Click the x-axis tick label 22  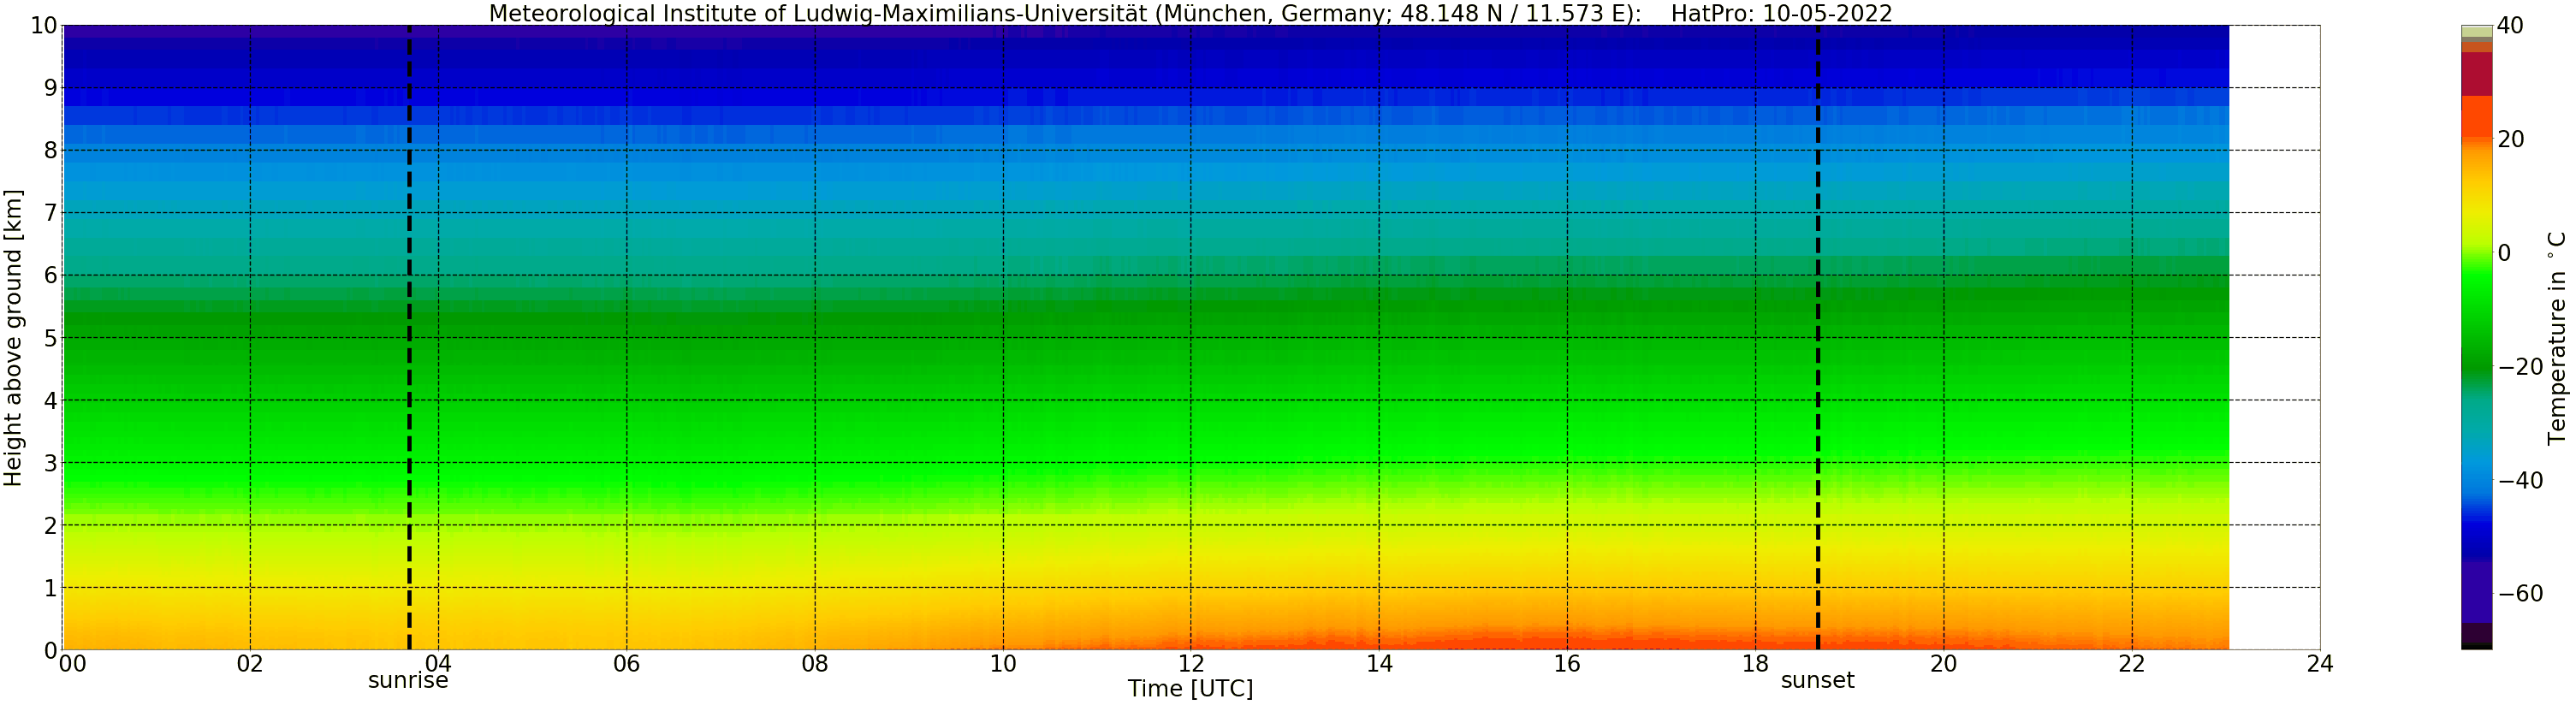click(2131, 664)
